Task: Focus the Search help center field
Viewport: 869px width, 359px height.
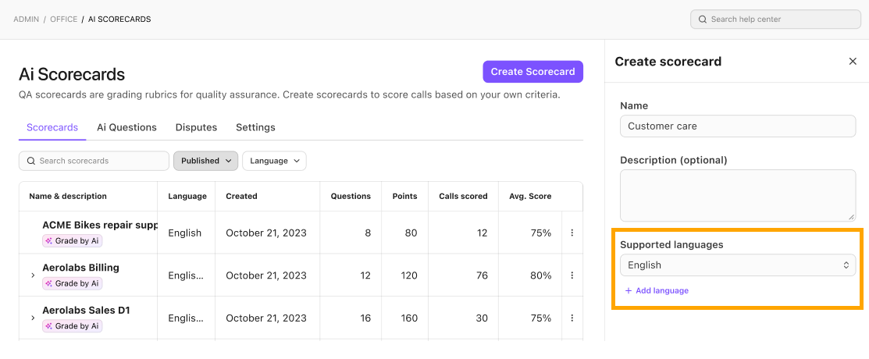Action: tap(775, 20)
